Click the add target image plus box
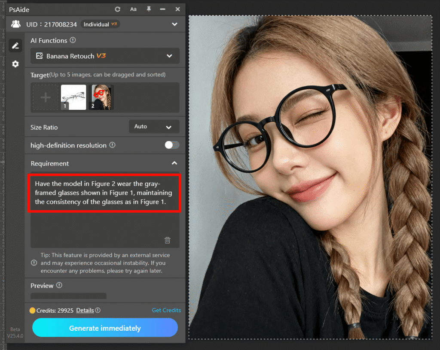This screenshot has width=440, height=350. pos(46,97)
